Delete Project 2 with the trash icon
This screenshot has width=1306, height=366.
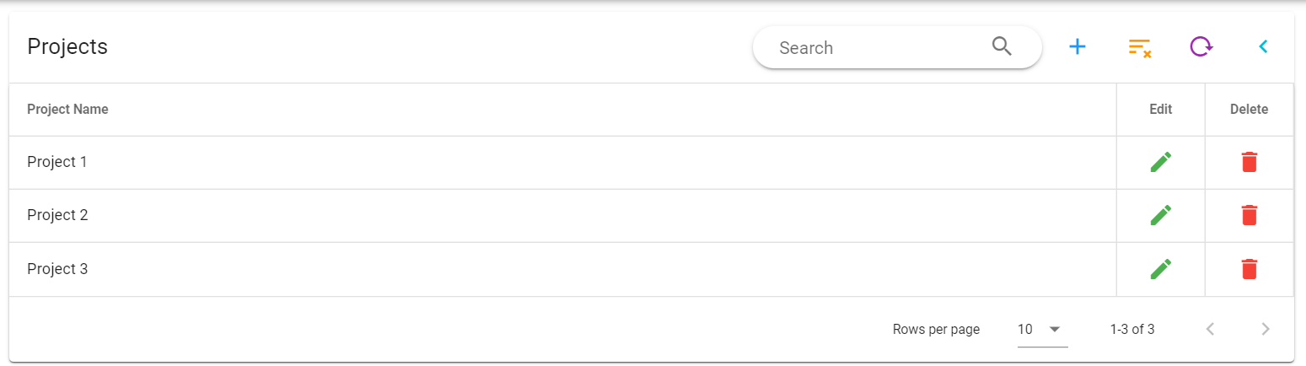[x=1250, y=215]
